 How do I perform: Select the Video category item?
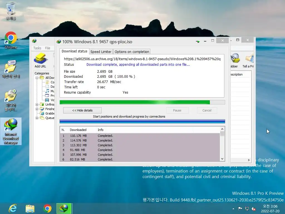point(50,100)
